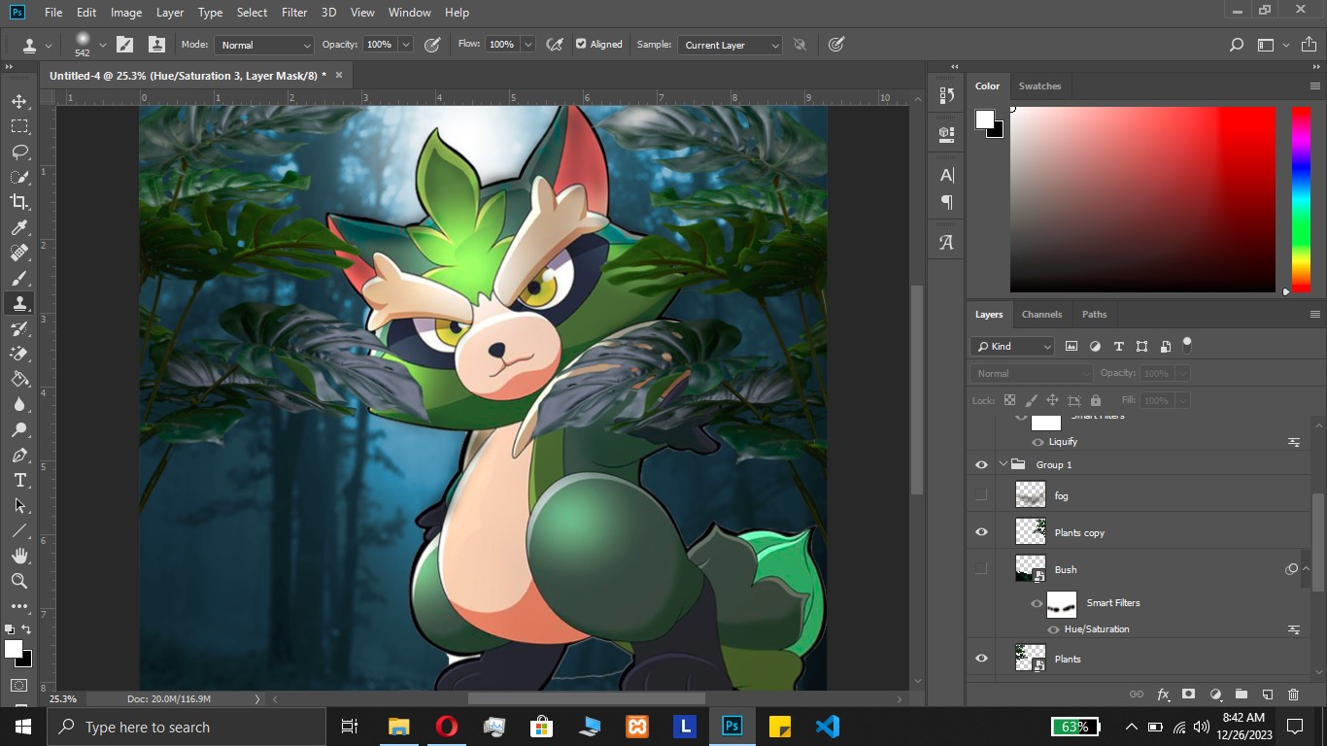Select the Dodge tool
The image size is (1327, 746).
tap(19, 429)
